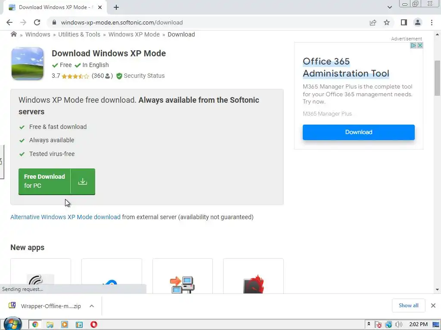Screen dimensions: 441x330
Task: Open Windows Explorer from taskbar
Action: point(50,325)
